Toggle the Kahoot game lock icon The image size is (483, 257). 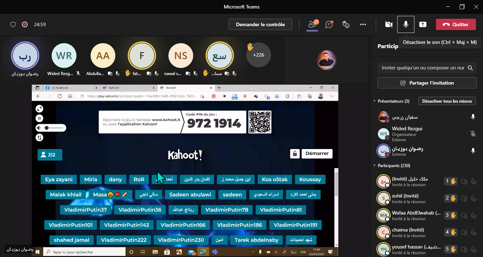[295, 154]
